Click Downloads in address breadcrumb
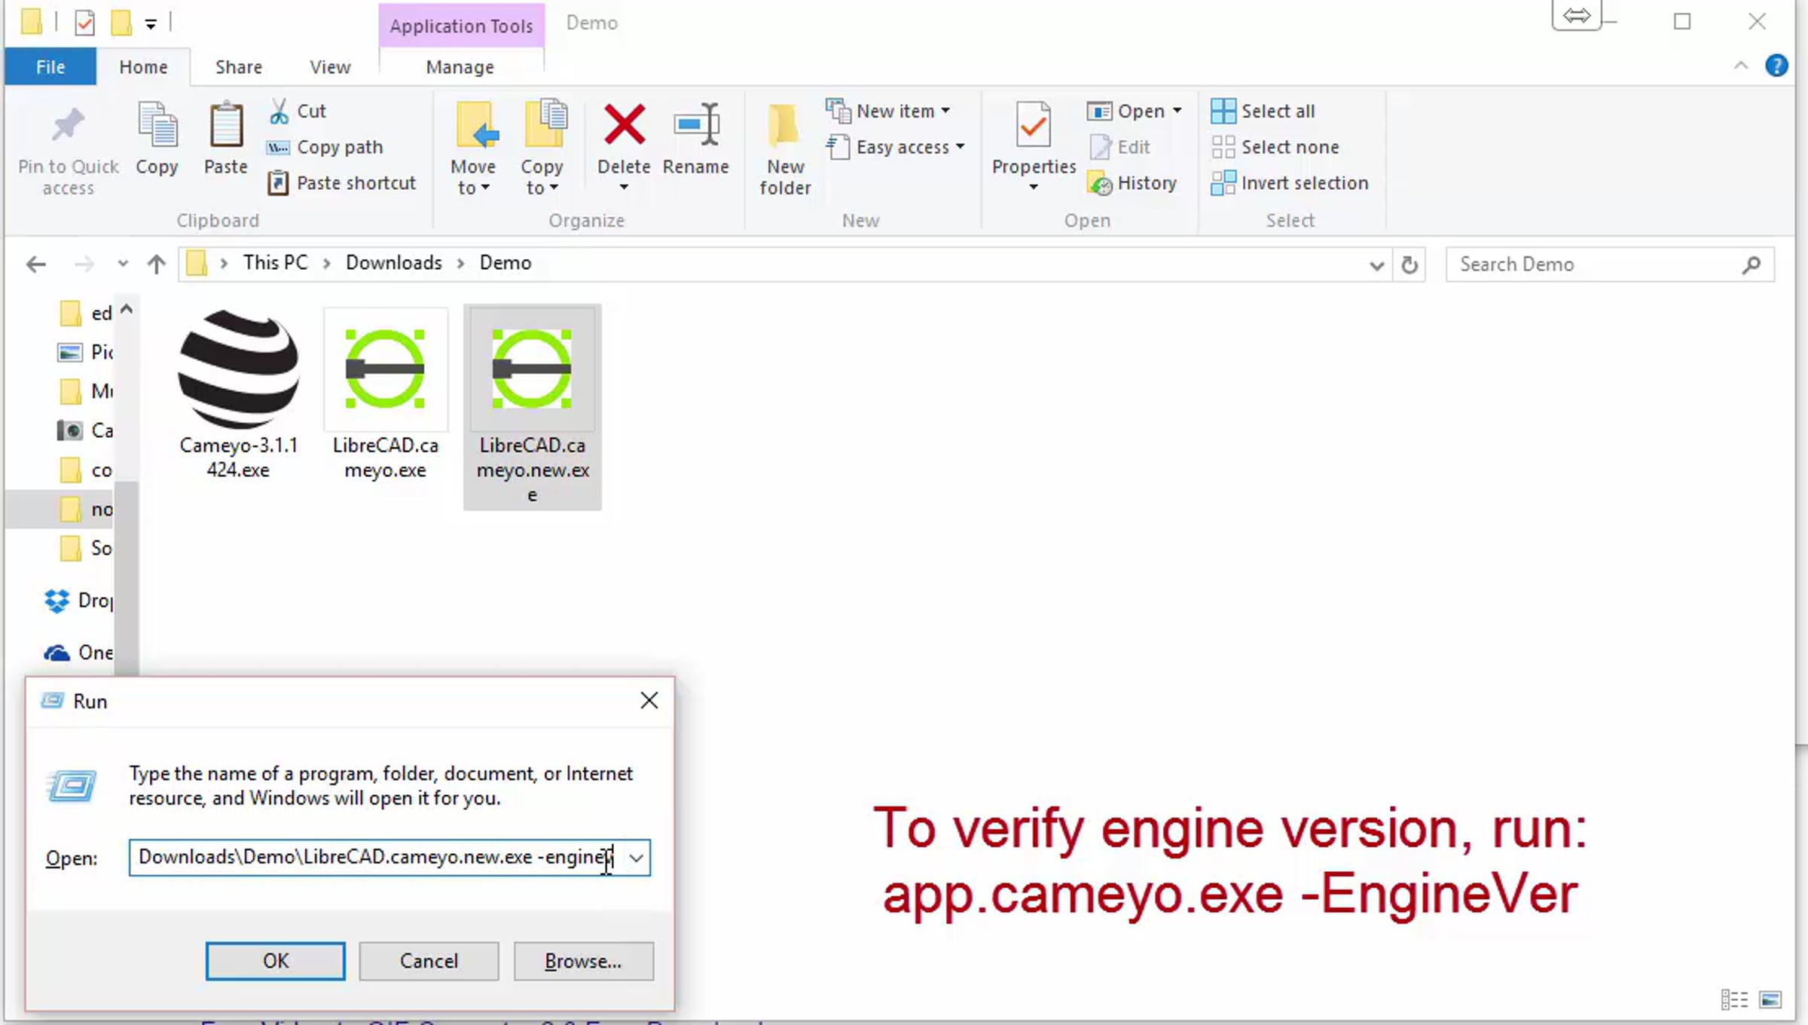Image resolution: width=1808 pixels, height=1025 pixels. coord(393,263)
